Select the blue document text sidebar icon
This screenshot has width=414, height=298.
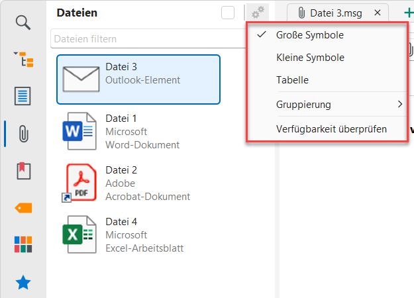(x=23, y=96)
